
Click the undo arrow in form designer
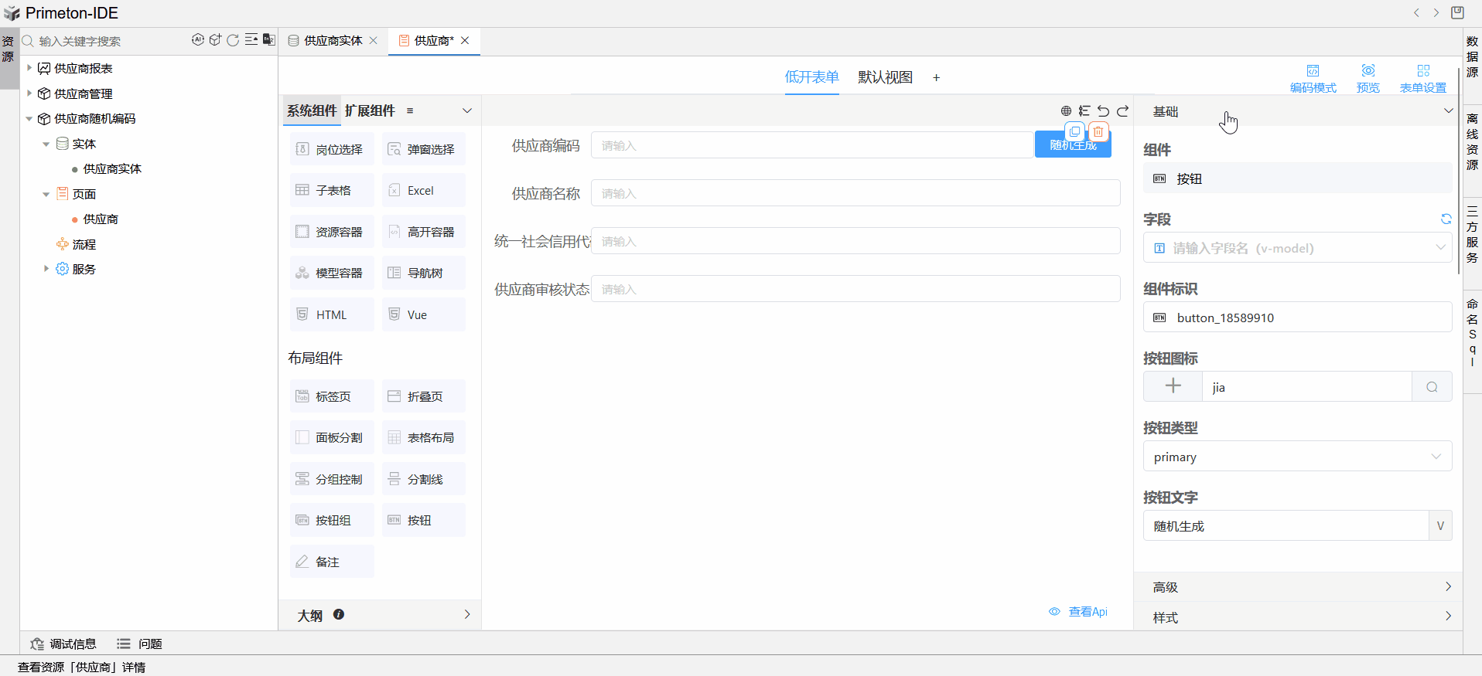tap(1103, 111)
